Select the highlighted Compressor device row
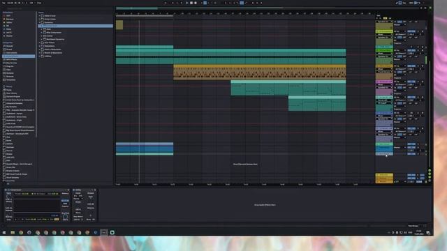This screenshot has height=251, width=447. pyautogui.click(x=75, y=26)
